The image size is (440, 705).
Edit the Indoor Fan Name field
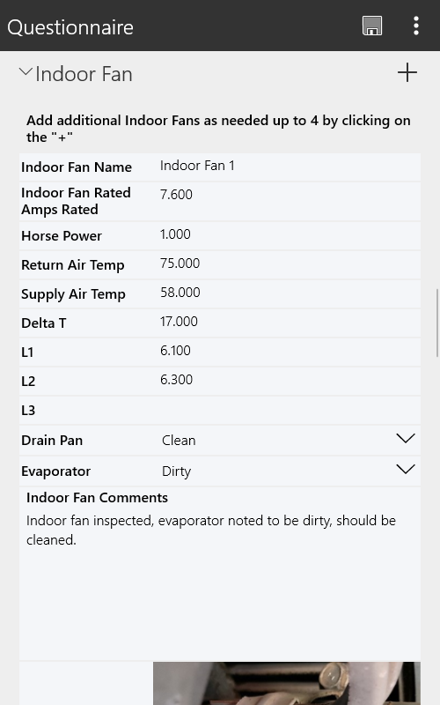(x=290, y=167)
